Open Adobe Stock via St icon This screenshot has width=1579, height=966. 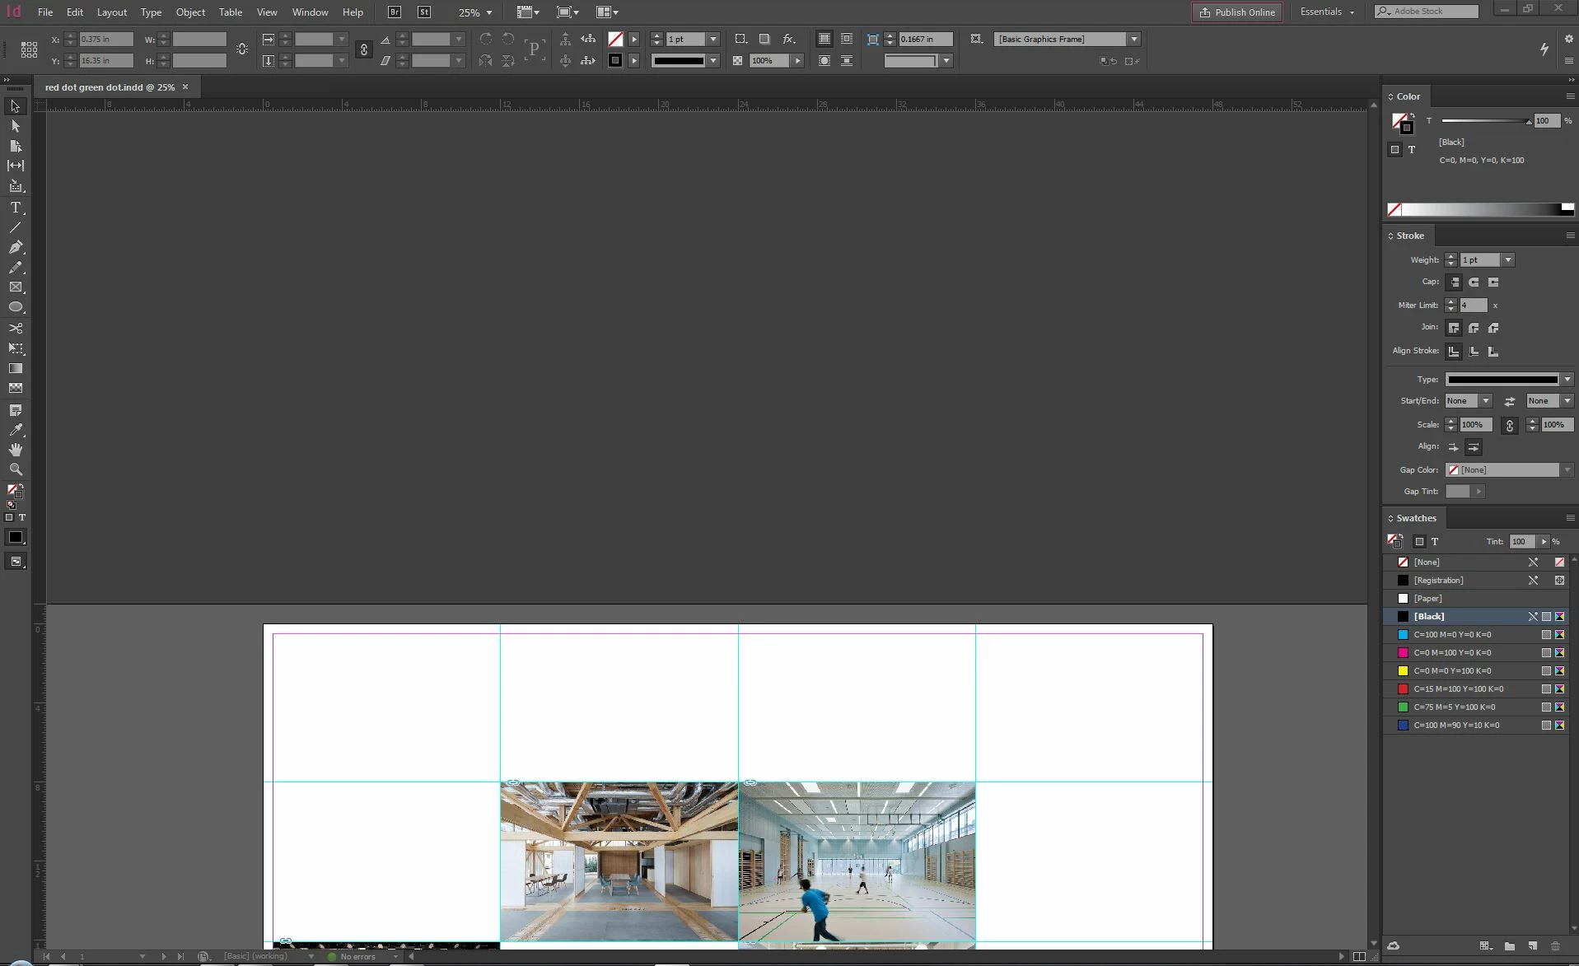424,12
